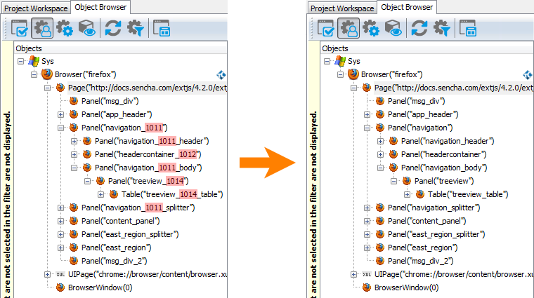The image size is (534, 298).
Task: Select Object Browser tab in right panel
Action: [x=407, y=7]
